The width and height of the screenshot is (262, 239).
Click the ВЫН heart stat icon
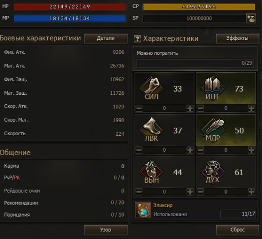(x=151, y=171)
